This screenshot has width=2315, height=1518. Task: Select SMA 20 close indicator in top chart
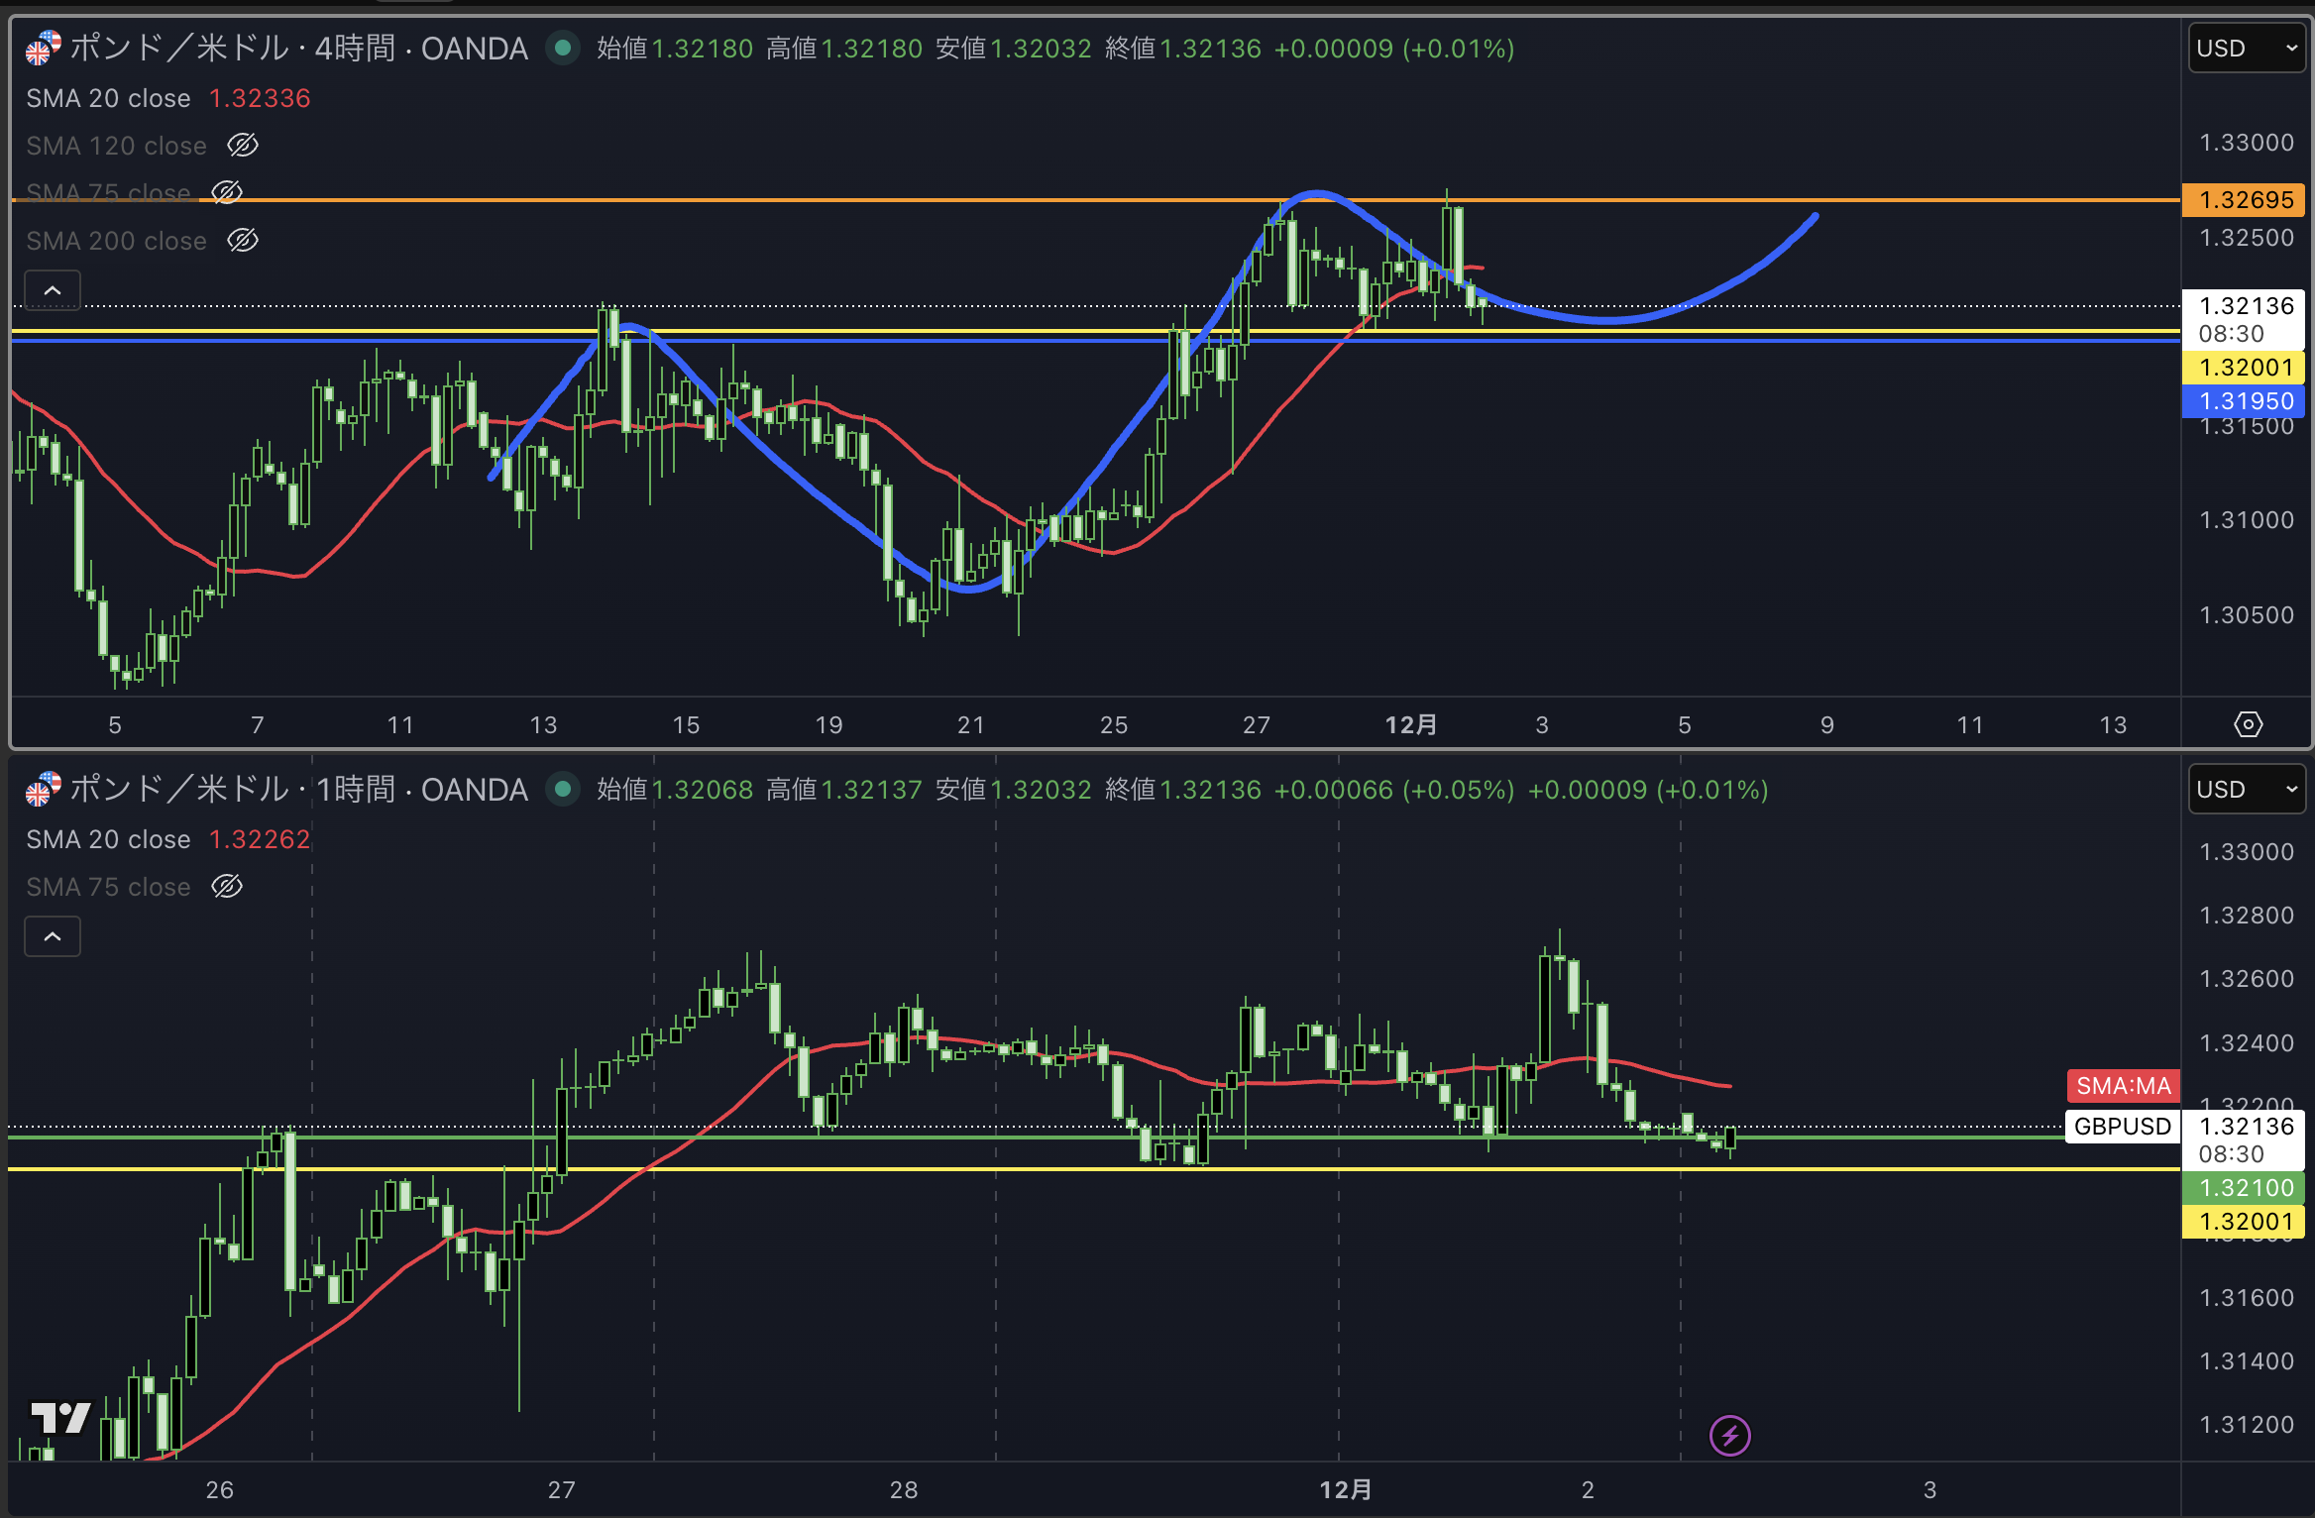108,98
